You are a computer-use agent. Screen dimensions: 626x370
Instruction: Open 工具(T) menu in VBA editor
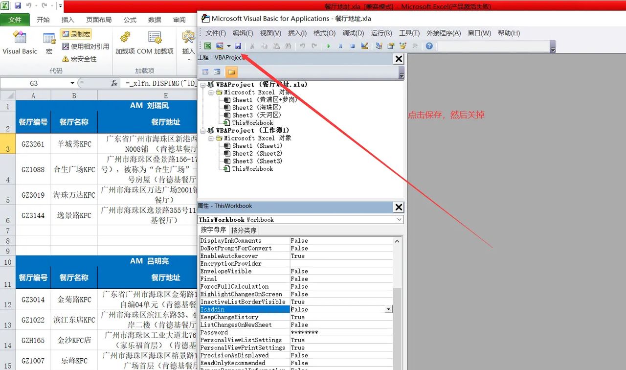coord(409,33)
